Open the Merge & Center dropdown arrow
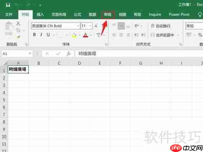Screen dimensions: 203x152 pos(178,35)
